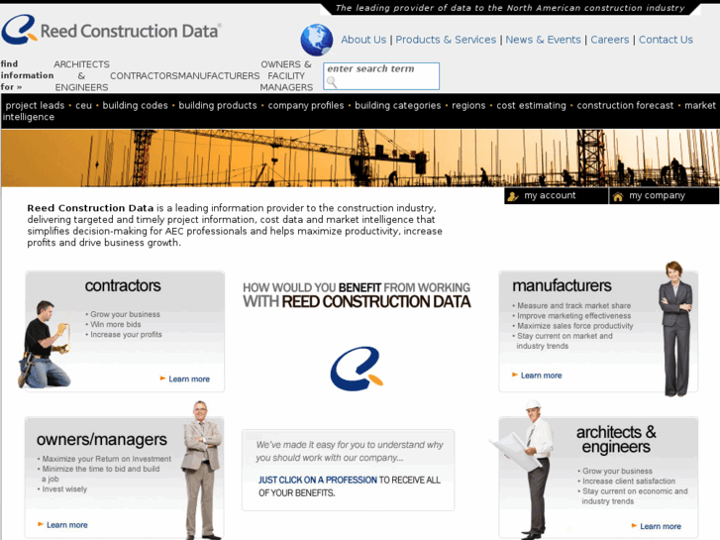Click the architects & engineers heading
This screenshot has width=720, height=540.
(x=616, y=439)
